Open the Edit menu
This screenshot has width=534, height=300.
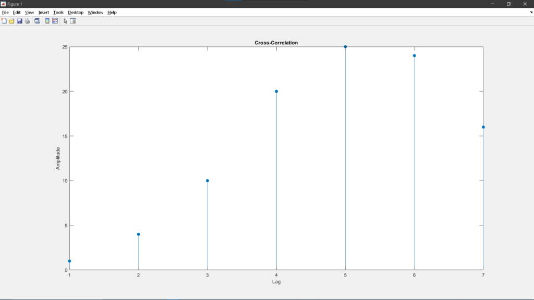click(x=17, y=12)
